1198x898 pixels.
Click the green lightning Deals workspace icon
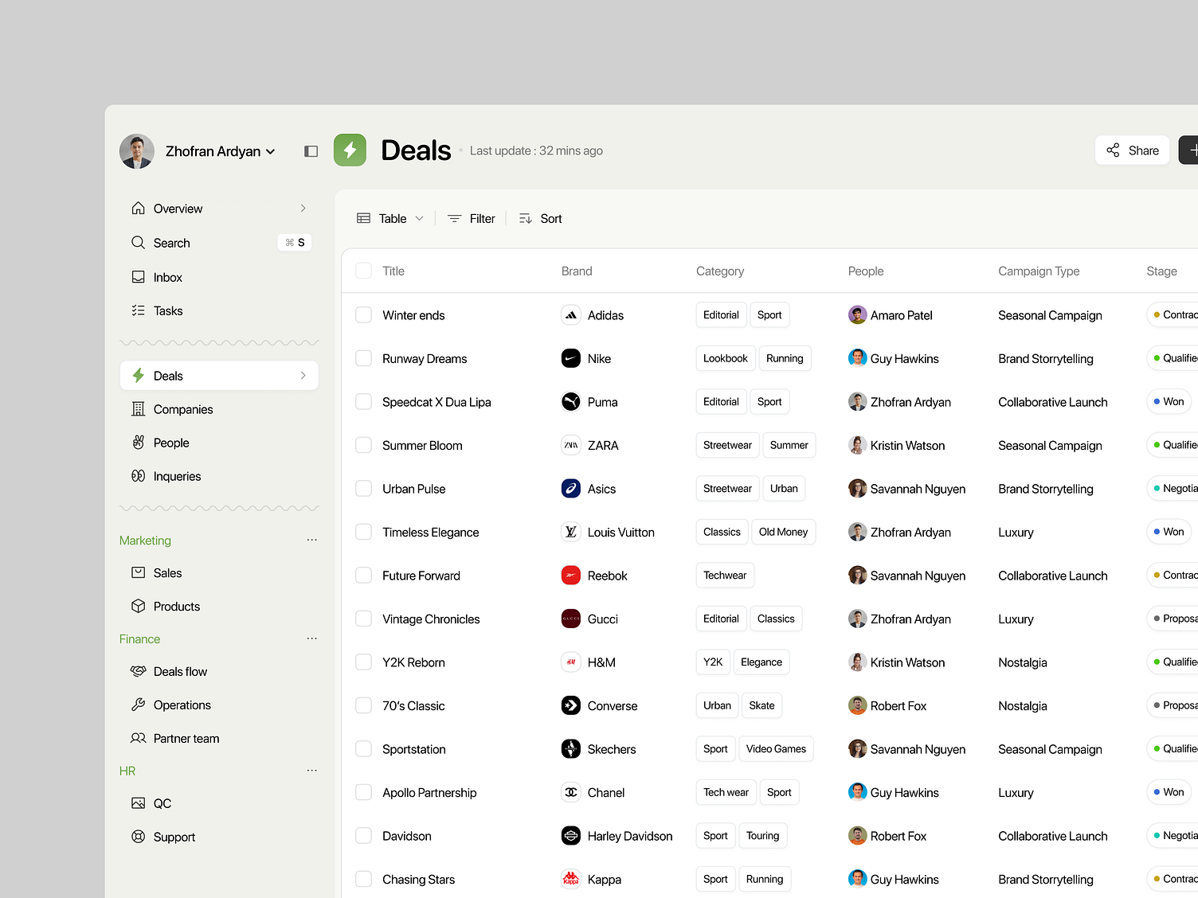[350, 150]
